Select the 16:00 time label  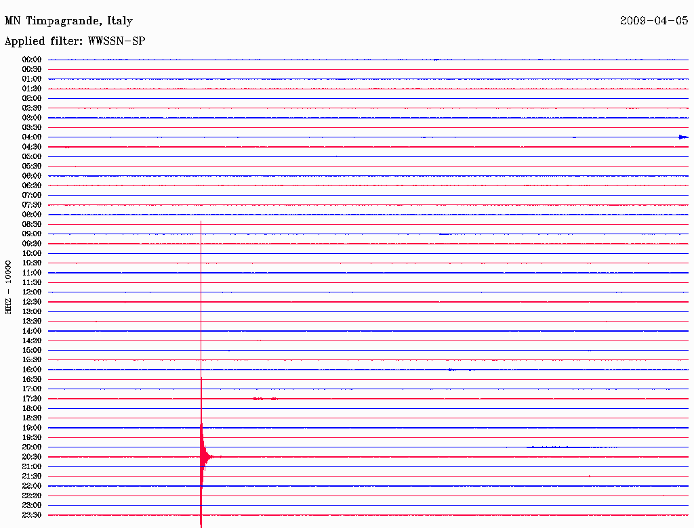tap(32, 370)
